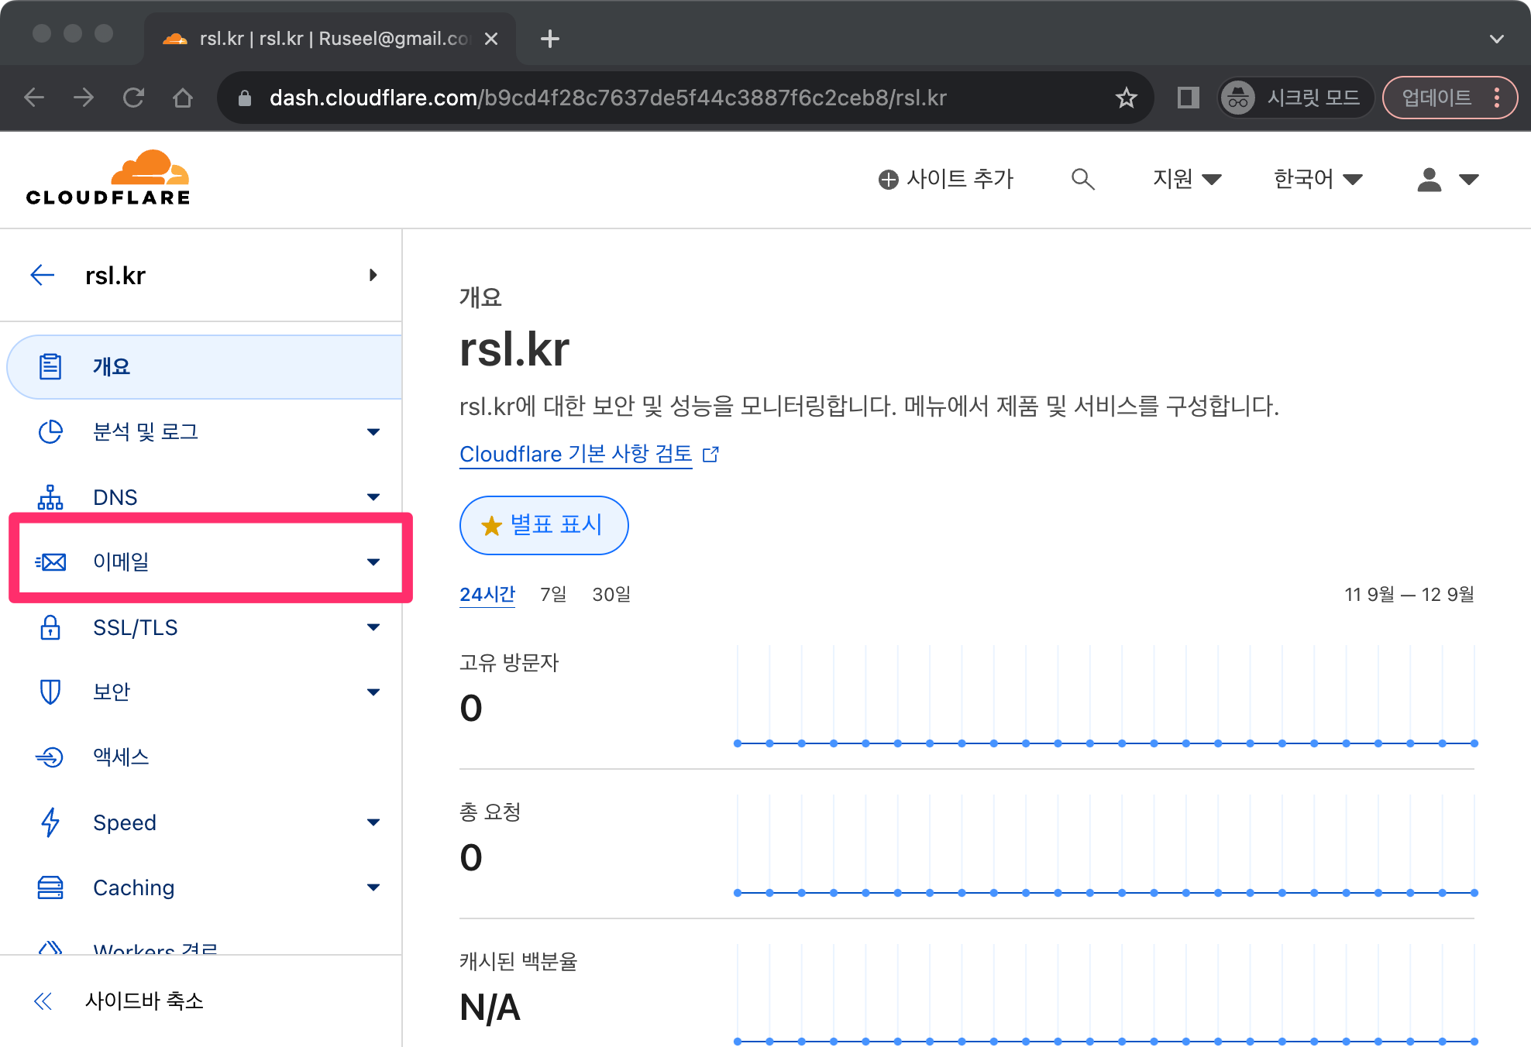Click the site lock icon in address bar

point(245,98)
